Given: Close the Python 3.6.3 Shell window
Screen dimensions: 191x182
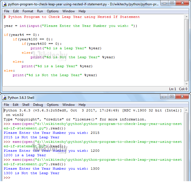Looking at the screenshot, I should click(x=182, y=97).
